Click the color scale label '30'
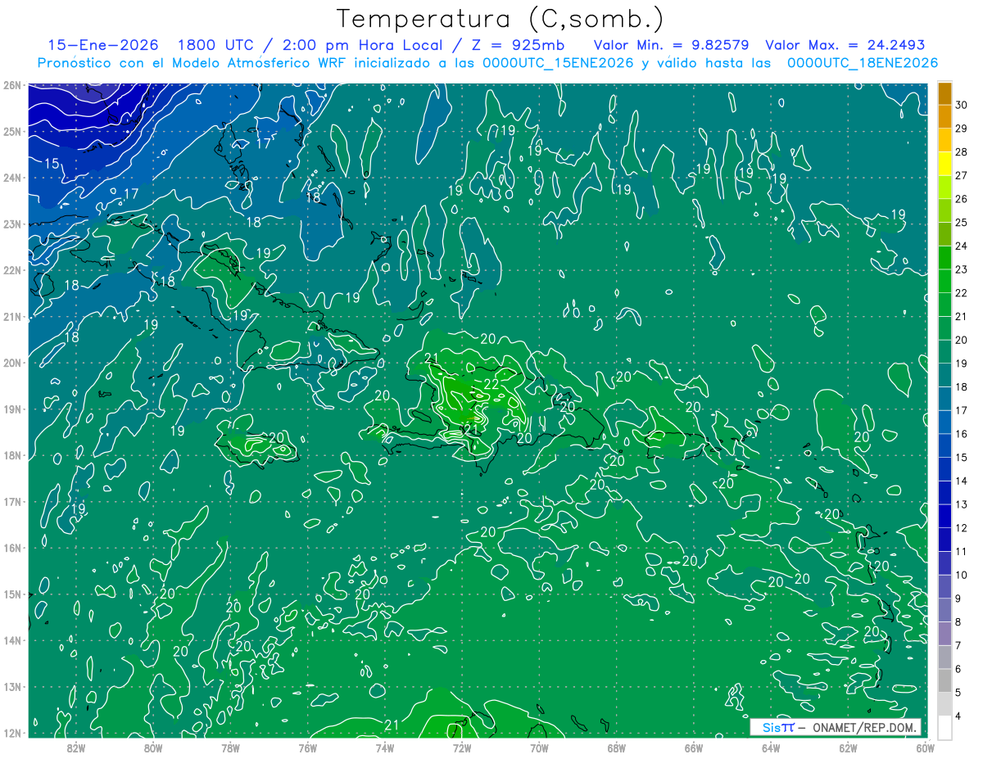Image resolution: width=983 pixels, height=759 pixels. tap(962, 105)
